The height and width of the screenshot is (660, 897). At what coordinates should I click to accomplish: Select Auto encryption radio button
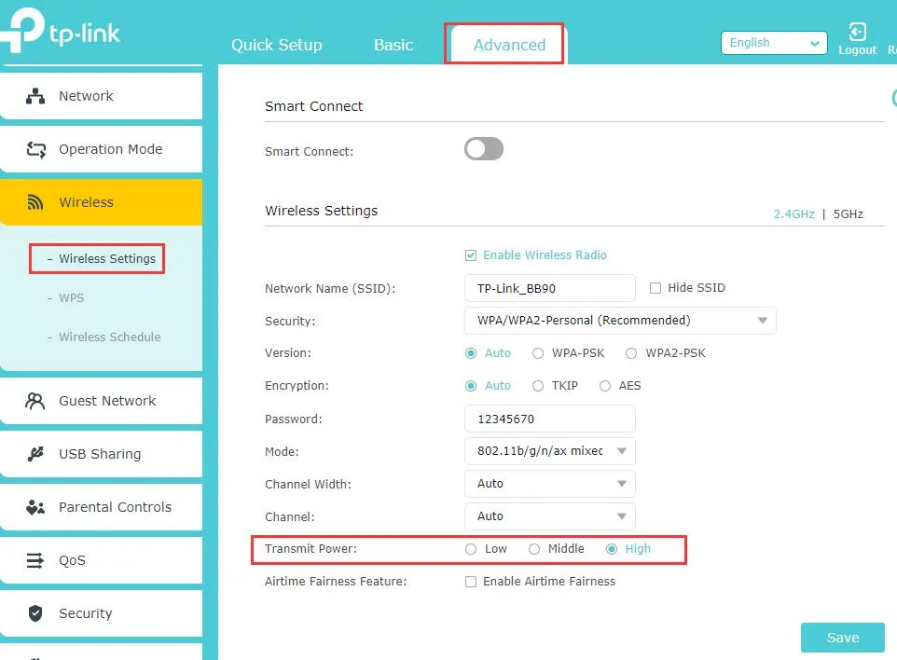coord(471,386)
